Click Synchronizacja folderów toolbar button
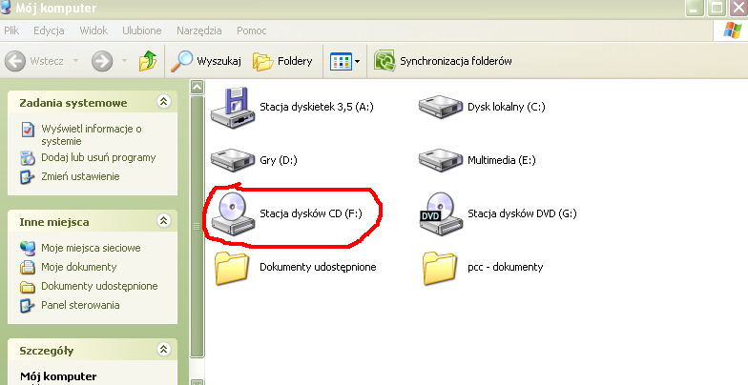This screenshot has width=748, height=385. click(443, 61)
